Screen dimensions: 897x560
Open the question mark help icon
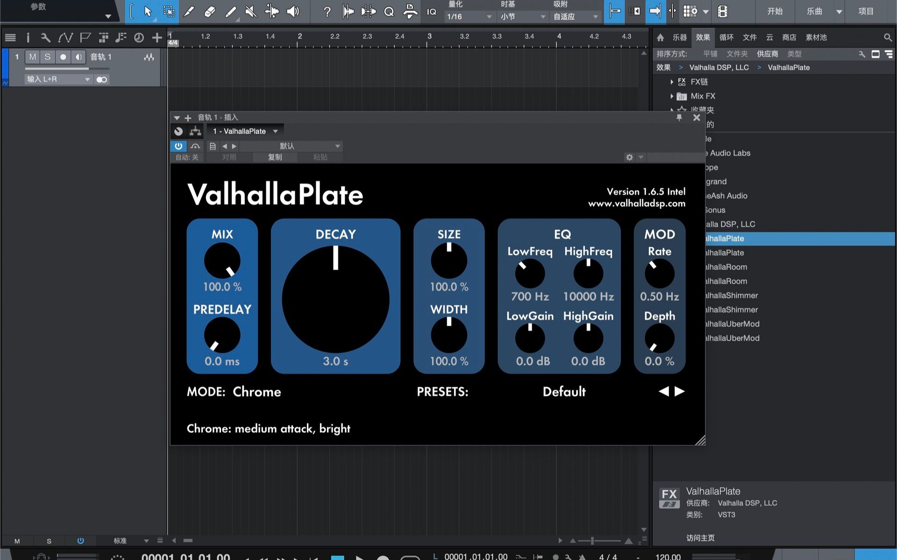tap(327, 11)
